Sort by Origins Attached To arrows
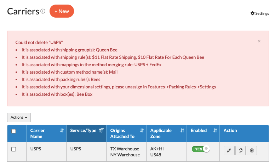This screenshot has height=162, width=269. (142, 131)
